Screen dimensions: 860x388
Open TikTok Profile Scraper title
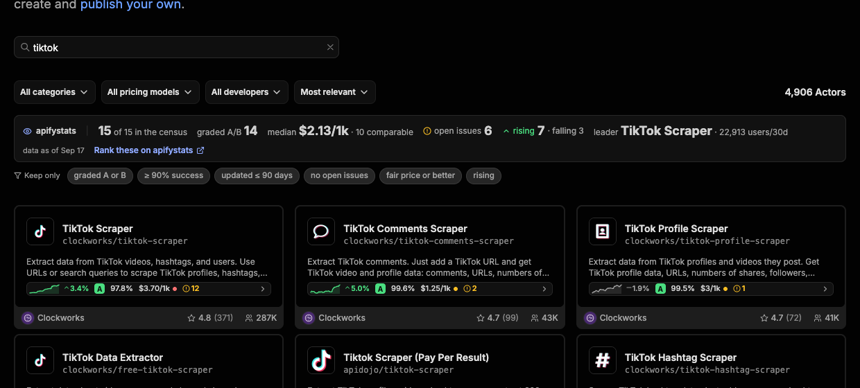click(676, 229)
